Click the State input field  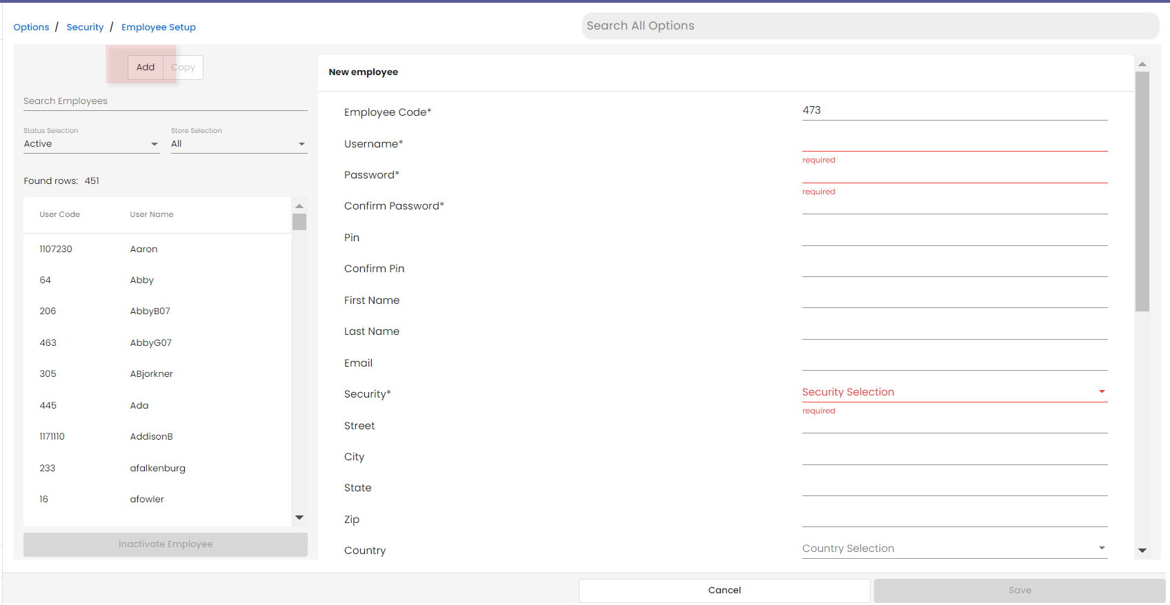pos(955,486)
